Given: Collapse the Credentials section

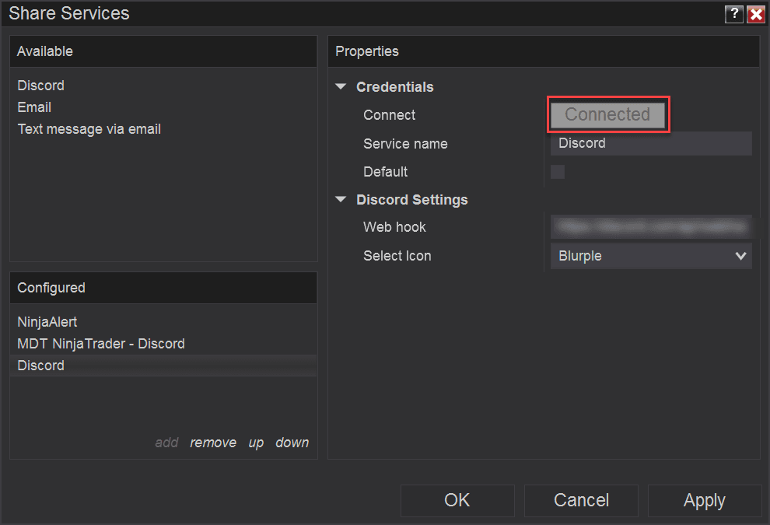Looking at the screenshot, I should point(341,86).
